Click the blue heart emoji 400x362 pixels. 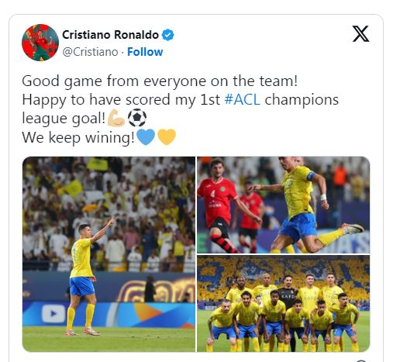146,137
